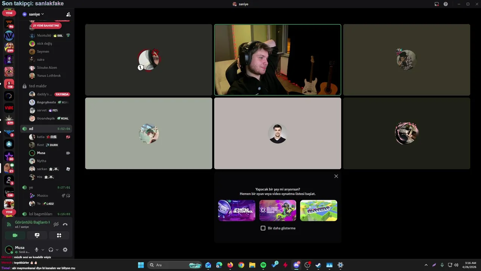
Task: Select the Musico bot in ye channel
Action: [50, 196]
